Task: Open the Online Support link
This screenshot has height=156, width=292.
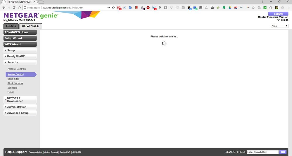Action: (51, 152)
